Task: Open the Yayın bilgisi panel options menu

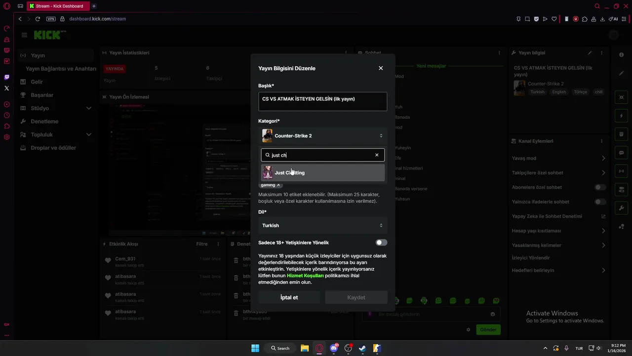Action: [601, 53]
